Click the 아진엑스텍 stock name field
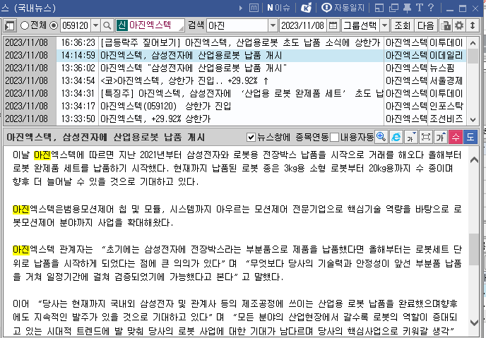The image size is (486, 338). point(150,25)
